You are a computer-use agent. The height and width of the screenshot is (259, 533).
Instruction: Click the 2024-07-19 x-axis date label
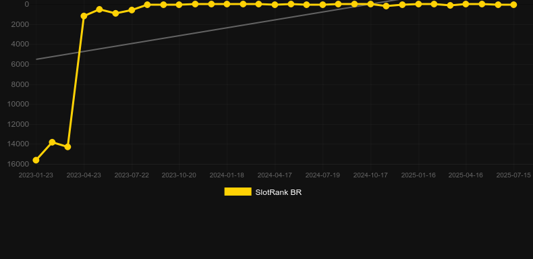[322, 175]
